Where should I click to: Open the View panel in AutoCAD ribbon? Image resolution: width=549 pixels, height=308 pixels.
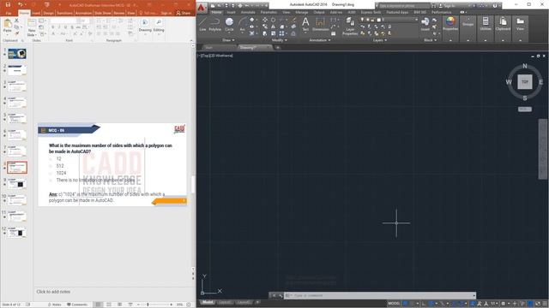click(x=521, y=24)
